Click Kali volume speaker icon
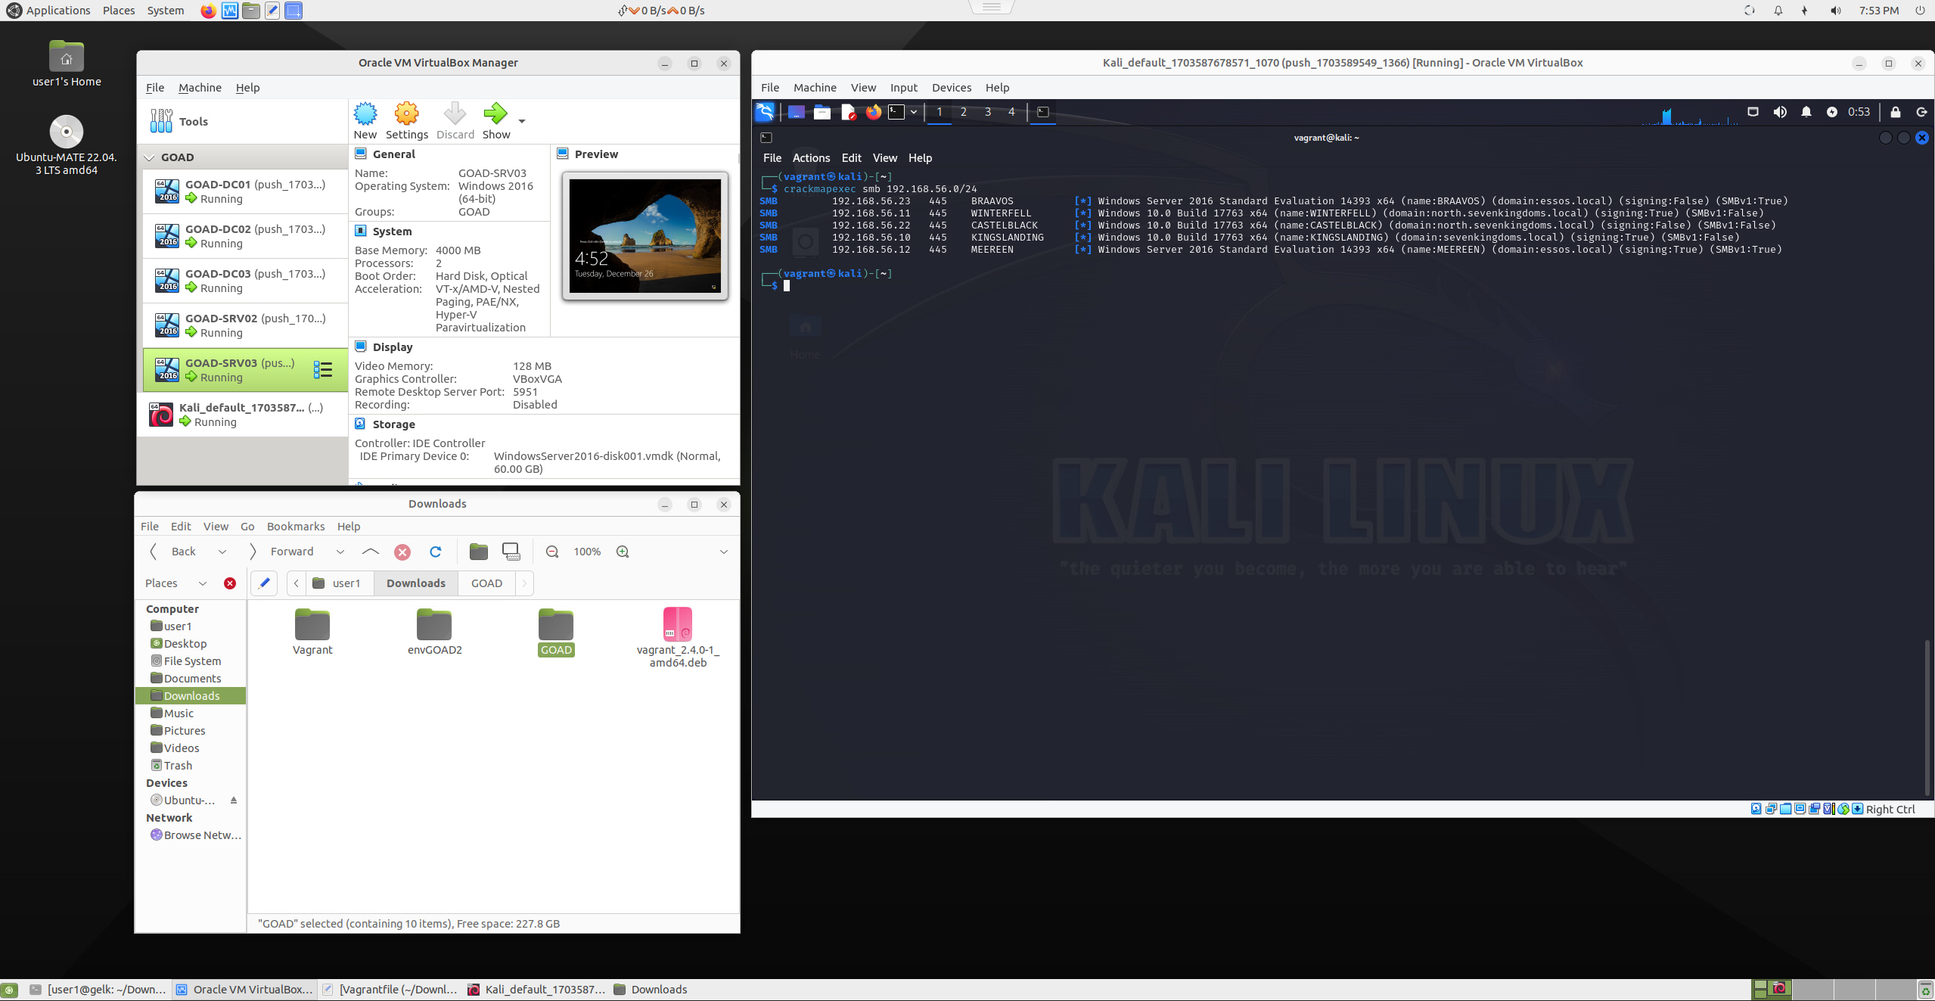 pos(1780,112)
